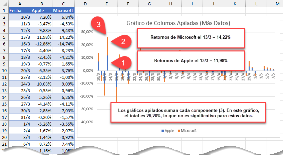The image size is (283, 155).
Task: Click the Apple value 7,20%
Action: (41, 17)
